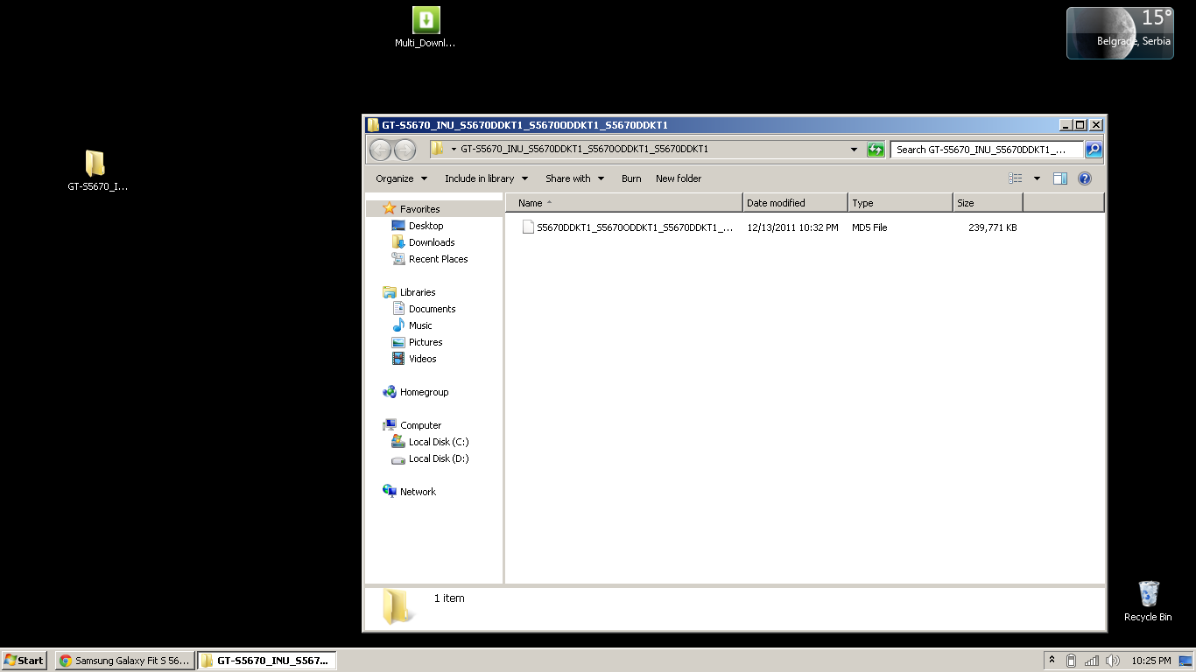Open the network signal tray icon
1196x672 pixels.
click(1092, 661)
